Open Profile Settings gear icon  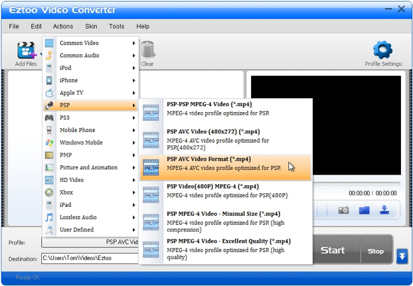(382, 50)
